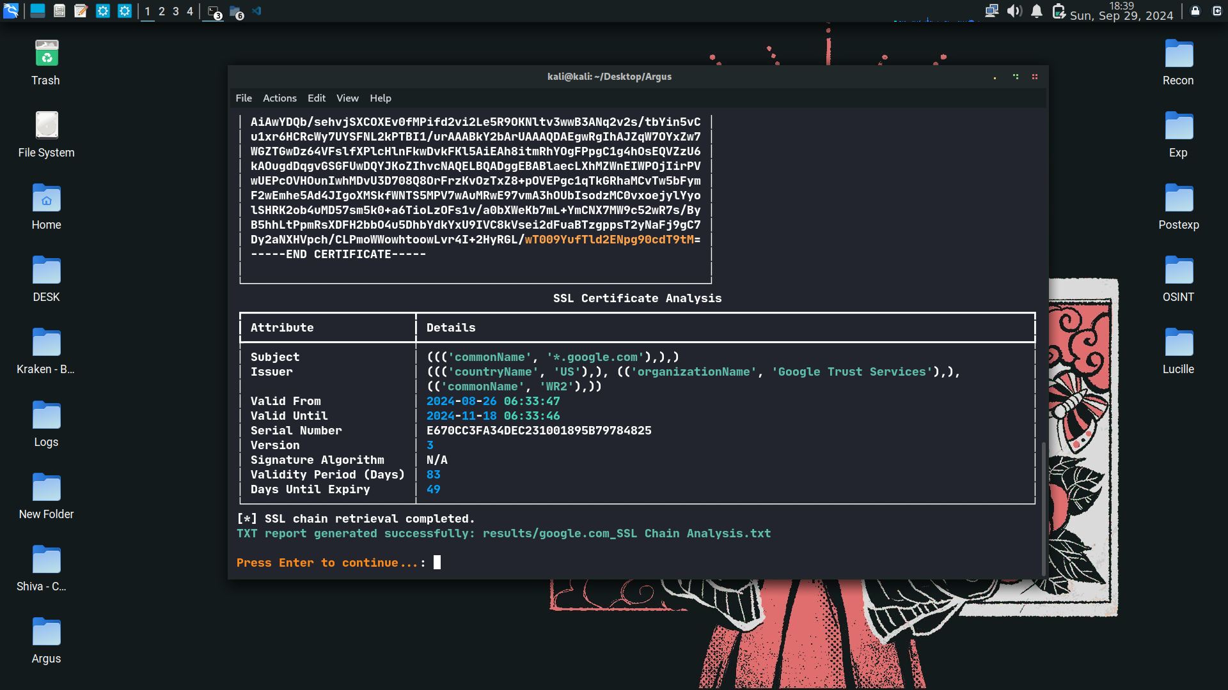1228x690 pixels.
Task: Open the Kali applications menu
Action: point(10,11)
